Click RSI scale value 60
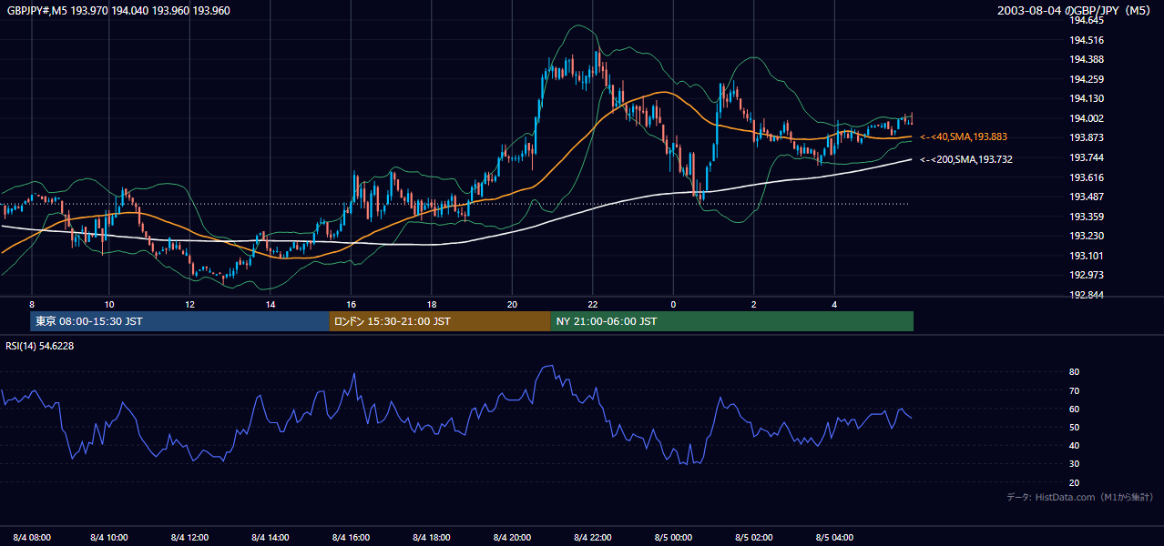Screen dimensions: 1164x546 1074,409
